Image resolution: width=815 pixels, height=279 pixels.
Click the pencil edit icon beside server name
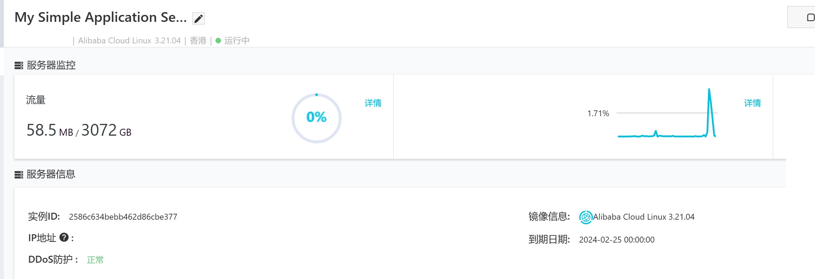(198, 18)
